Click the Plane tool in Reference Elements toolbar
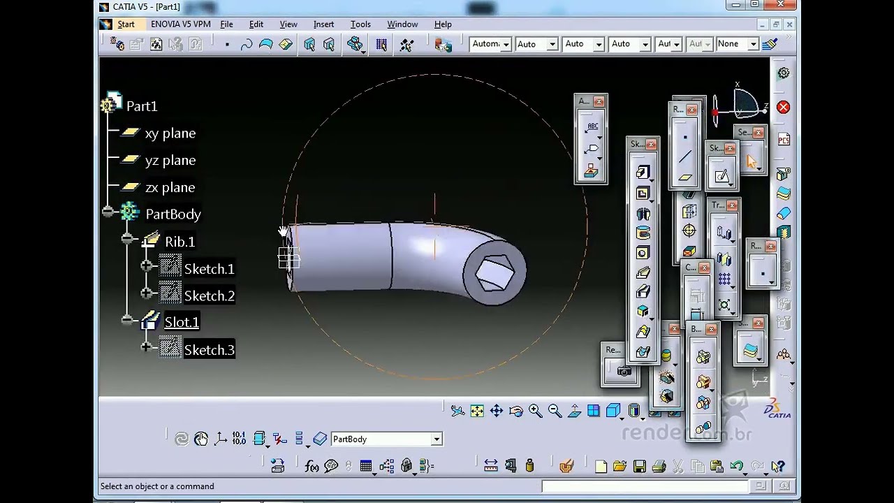Image resolution: width=894 pixels, height=503 pixels. (x=685, y=177)
